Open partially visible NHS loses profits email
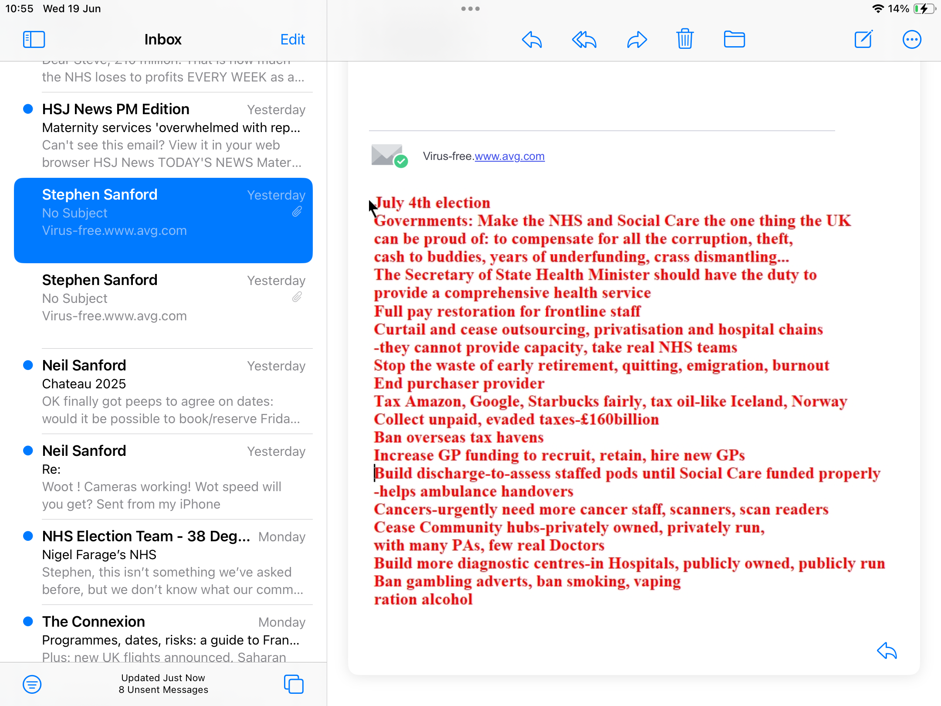The width and height of the screenshot is (941, 706). click(163, 76)
